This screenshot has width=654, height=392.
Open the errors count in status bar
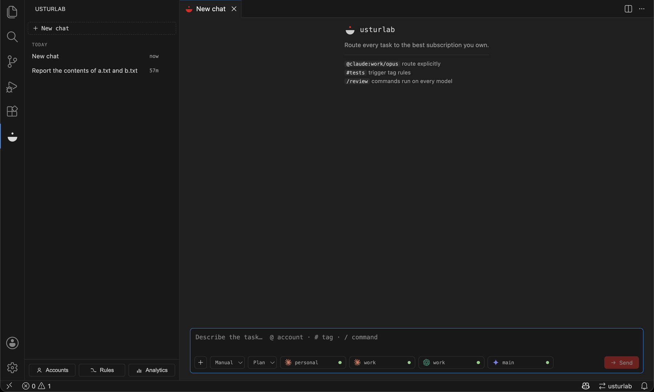(x=29, y=386)
